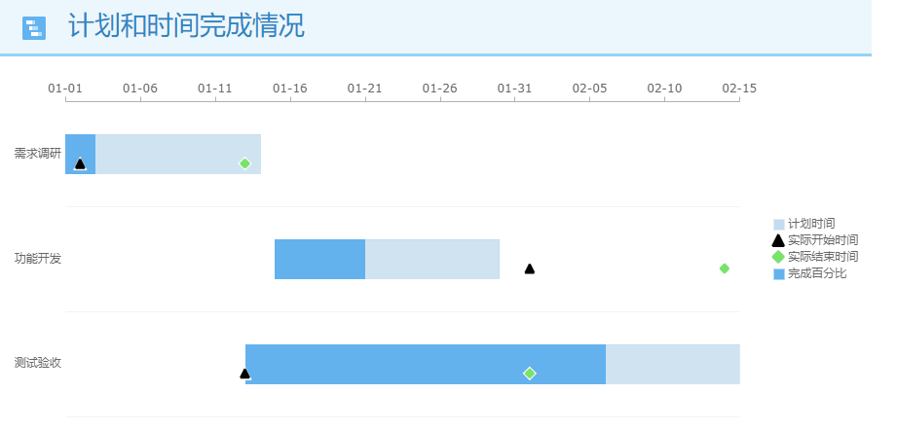The width and height of the screenshot is (897, 429).
Task: Click black start triangle in 测试验收 row
Action: [x=244, y=374]
